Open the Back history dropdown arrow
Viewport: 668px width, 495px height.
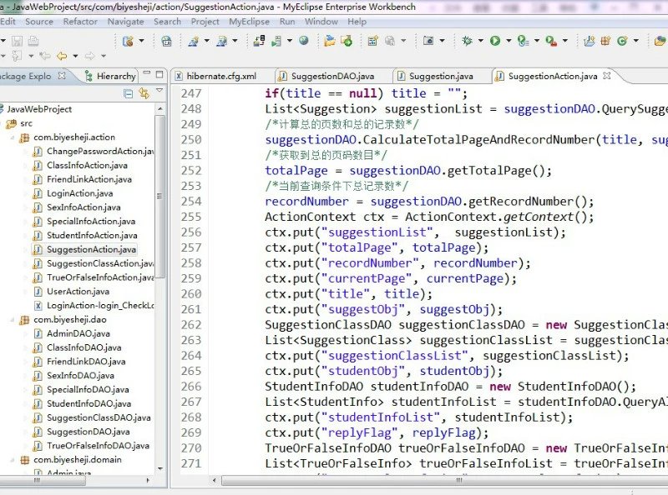pos(75,56)
